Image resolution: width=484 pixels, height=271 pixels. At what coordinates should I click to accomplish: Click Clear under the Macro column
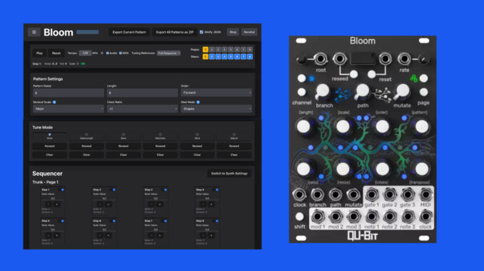(x=234, y=155)
